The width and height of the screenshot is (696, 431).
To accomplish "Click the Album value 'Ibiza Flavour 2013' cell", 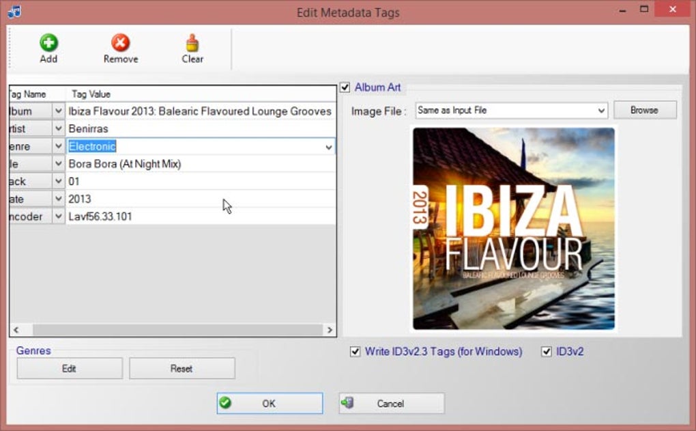I will point(201,111).
